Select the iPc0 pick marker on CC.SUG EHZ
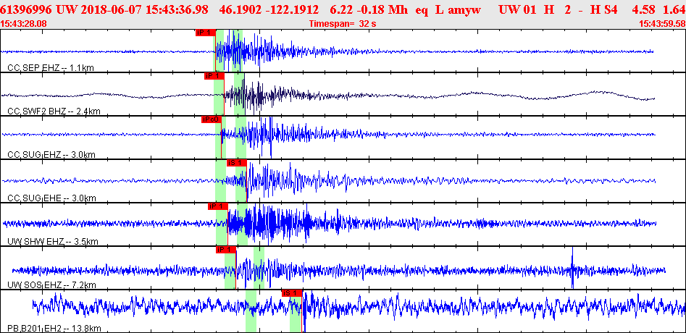 (x=212, y=119)
